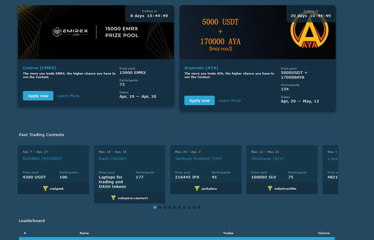
Task: Click Emirex dates 'Apr, 19 — Apr, 30'
Action: point(138,96)
